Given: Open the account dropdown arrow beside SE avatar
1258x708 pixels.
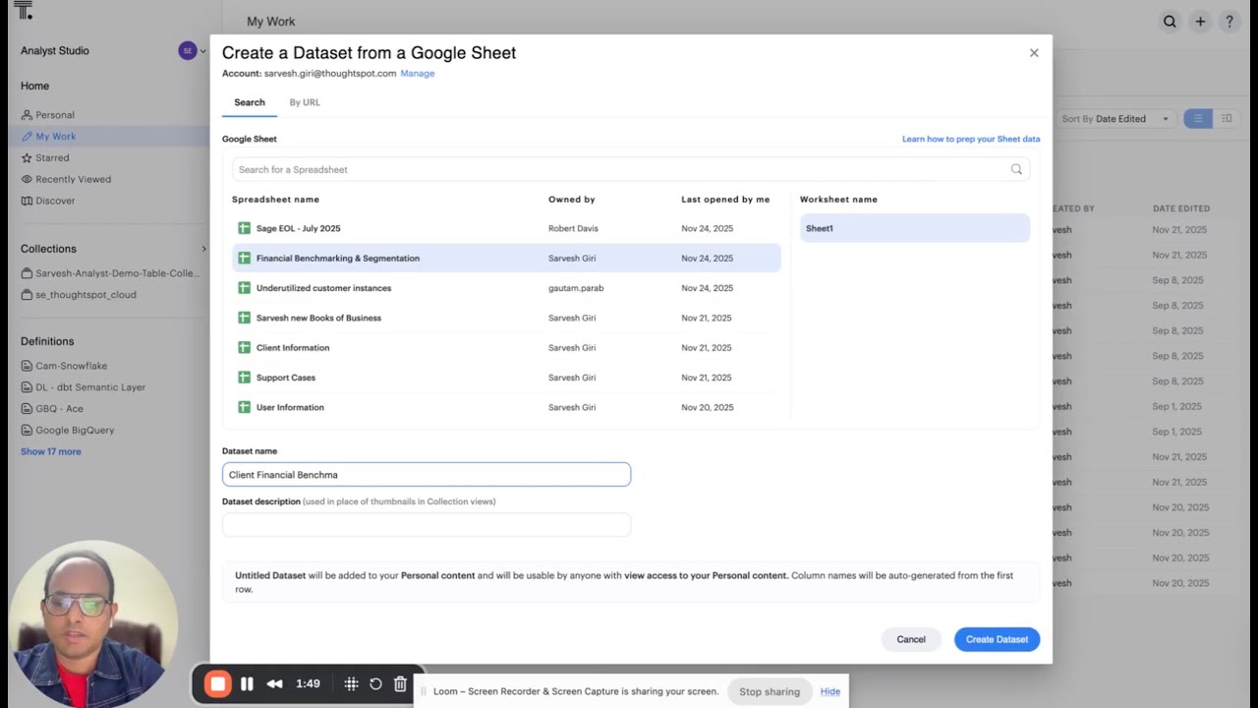Looking at the screenshot, I should tap(203, 50).
